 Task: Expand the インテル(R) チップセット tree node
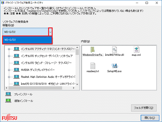pos(9,56)
